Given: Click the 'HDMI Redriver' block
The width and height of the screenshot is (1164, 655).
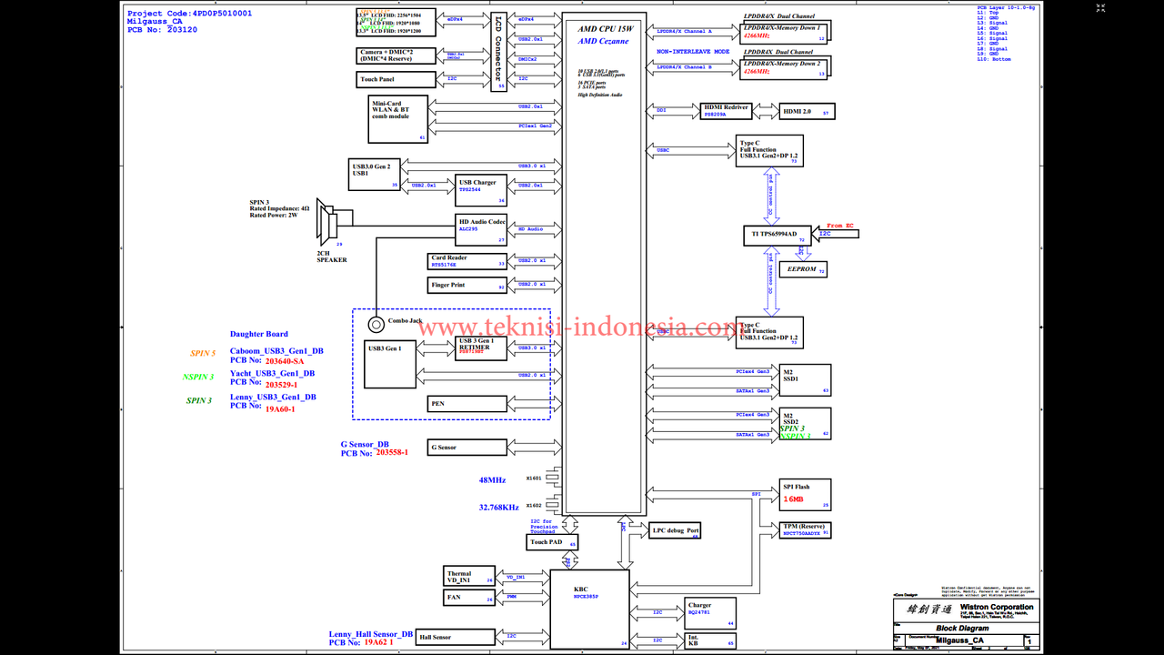Looking at the screenshot, I should pyautogui.click(x=726, y=111).
